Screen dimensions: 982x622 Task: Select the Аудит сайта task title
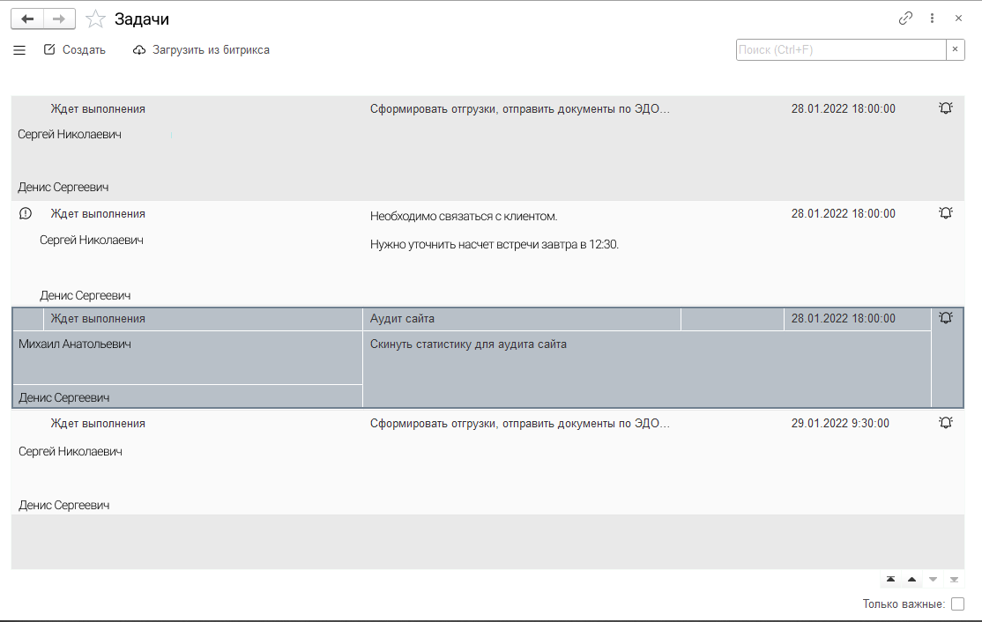[403, 318]
